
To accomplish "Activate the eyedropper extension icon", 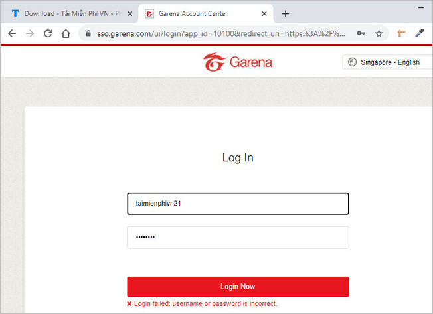I will (x=420, y=33).
